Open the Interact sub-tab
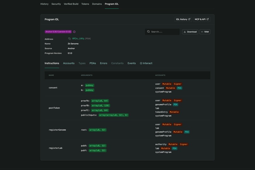This screenshot has height=170, width=255. 146,63
